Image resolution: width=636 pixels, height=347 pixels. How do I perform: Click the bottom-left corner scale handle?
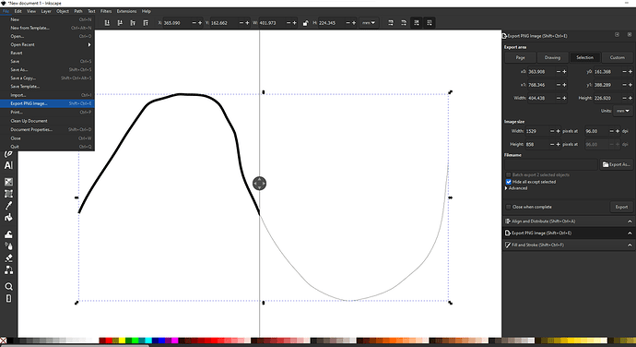[77, 303]
